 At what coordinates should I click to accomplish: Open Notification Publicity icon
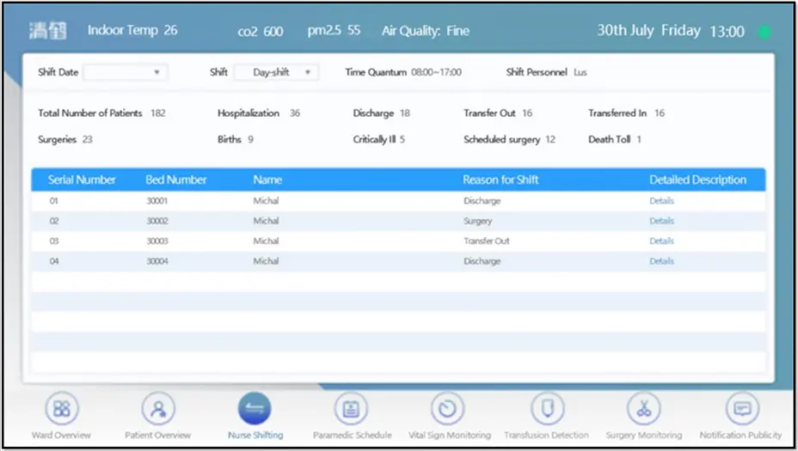741,409
